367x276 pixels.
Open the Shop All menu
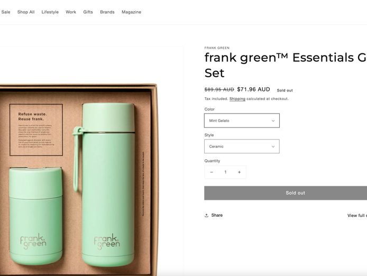coord(26,12)
